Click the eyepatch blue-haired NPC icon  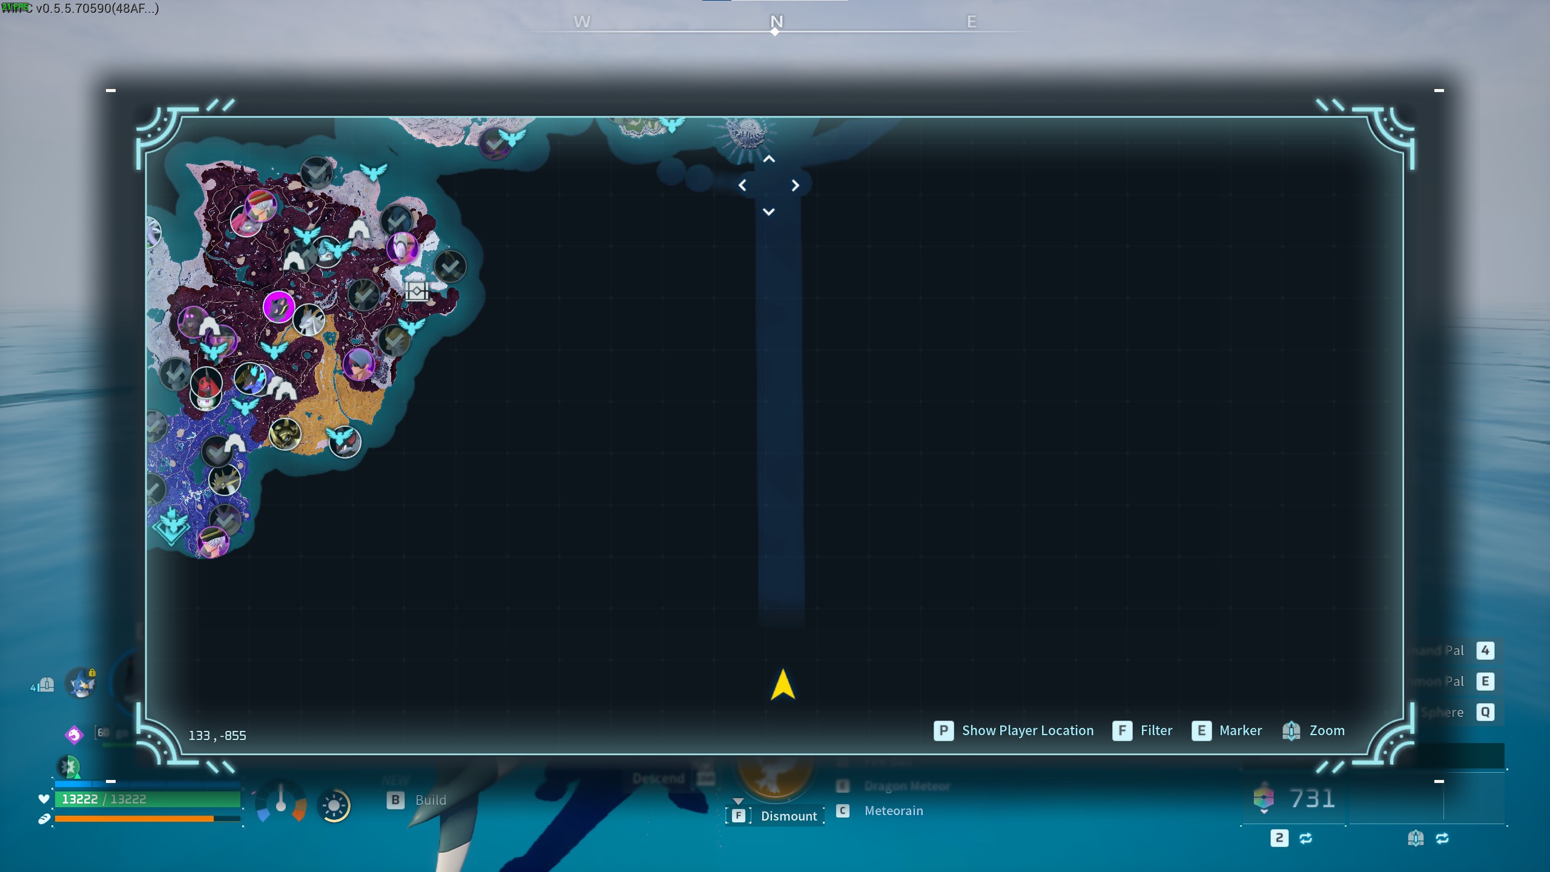point(359,365)
